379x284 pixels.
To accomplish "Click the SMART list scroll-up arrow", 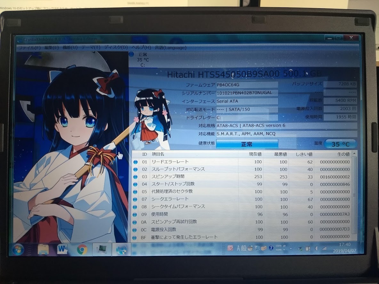I will pos(354,154).
